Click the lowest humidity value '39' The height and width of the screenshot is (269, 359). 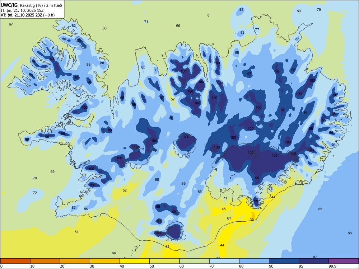[252, 220]
